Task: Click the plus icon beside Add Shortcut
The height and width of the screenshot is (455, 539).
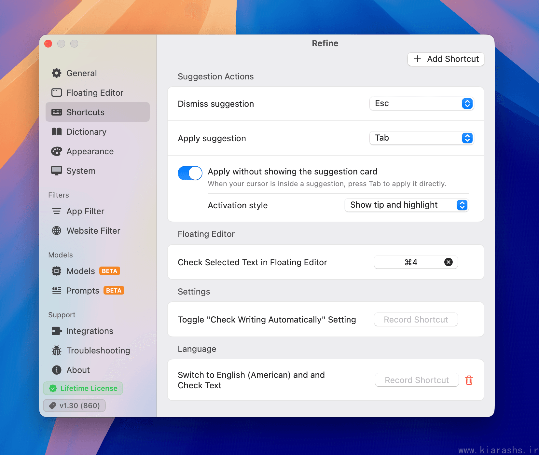Action: tap(417, 59)
